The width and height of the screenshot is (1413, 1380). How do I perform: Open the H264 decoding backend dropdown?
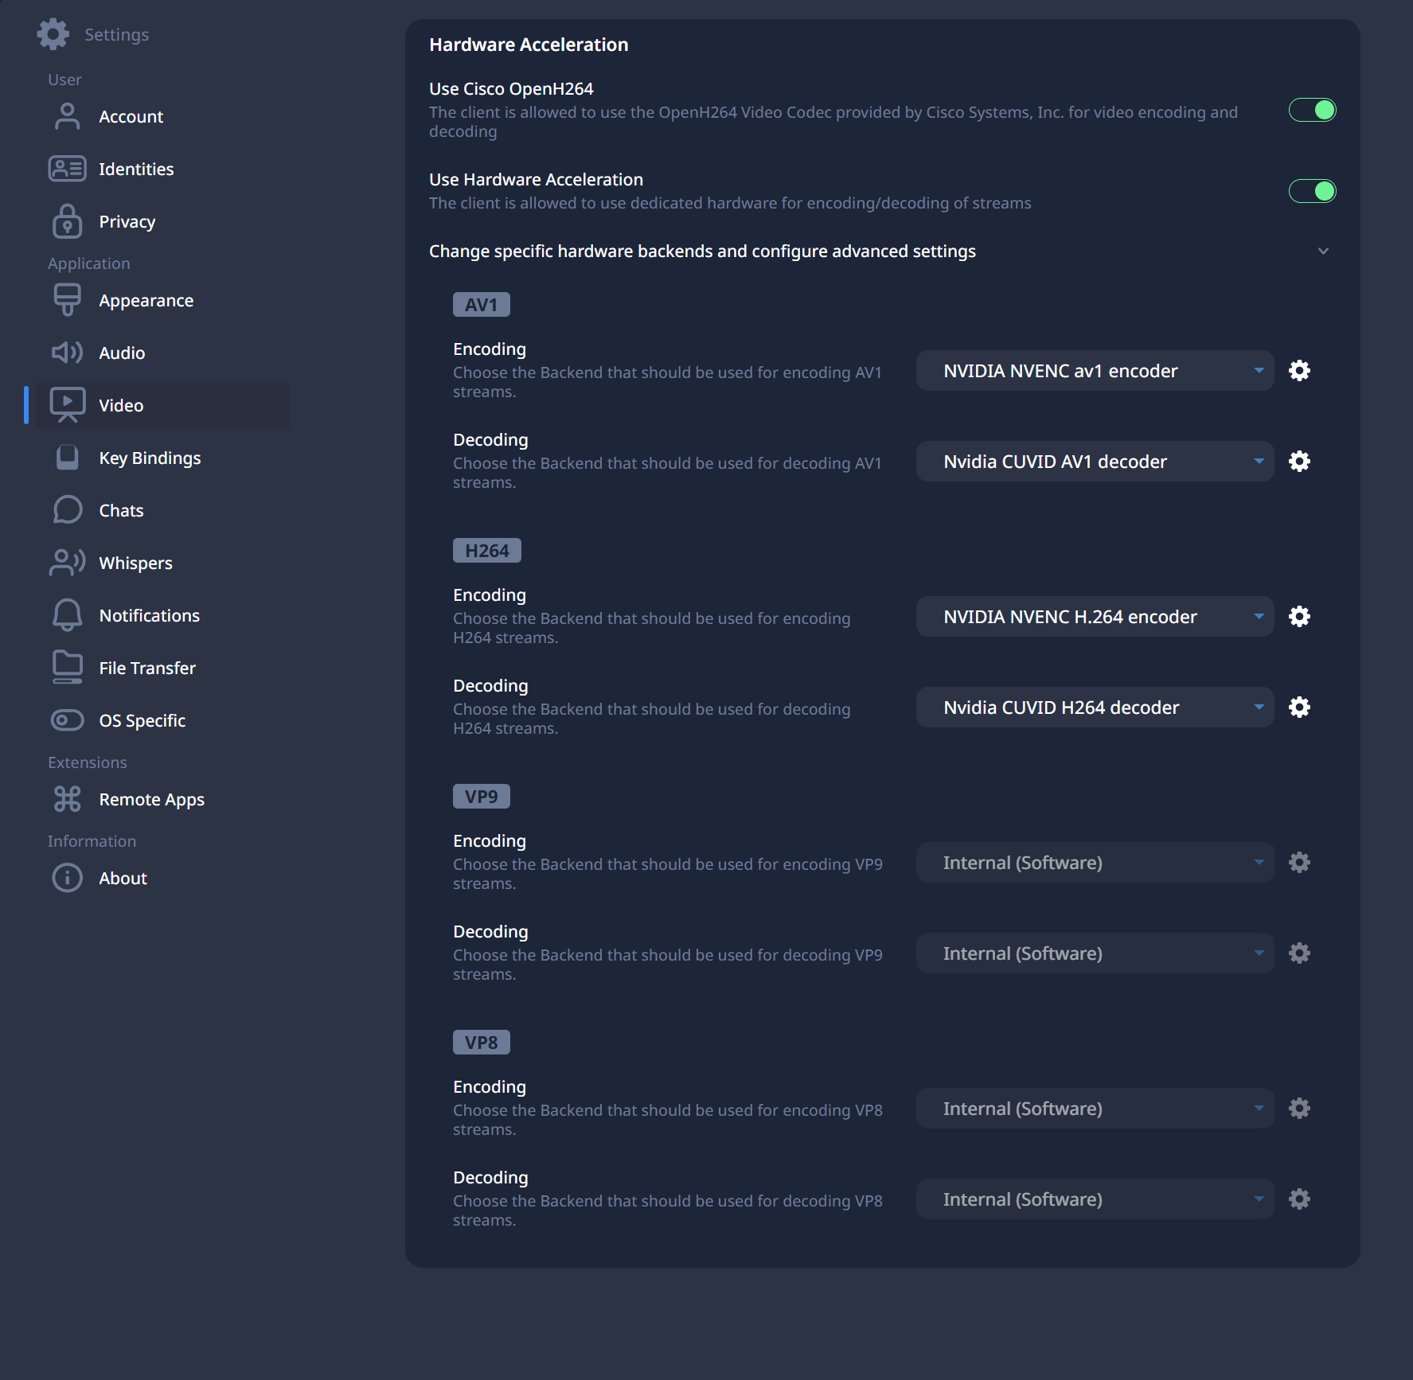[x=1095, y=708]
